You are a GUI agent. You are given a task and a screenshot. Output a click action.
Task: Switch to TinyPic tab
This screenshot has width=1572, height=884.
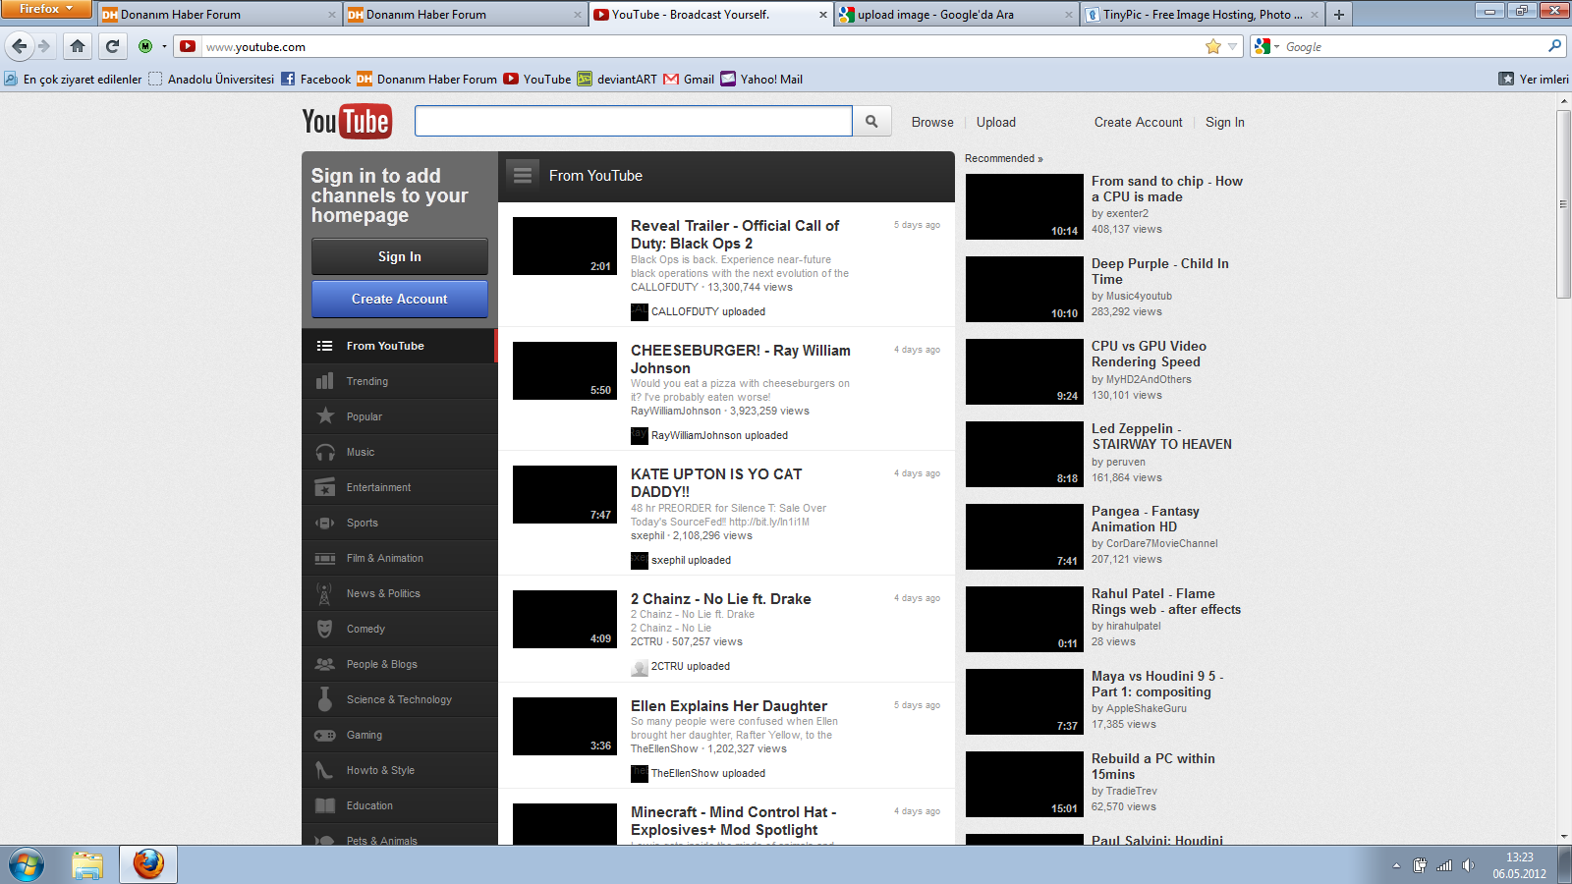coord(1201,15)
